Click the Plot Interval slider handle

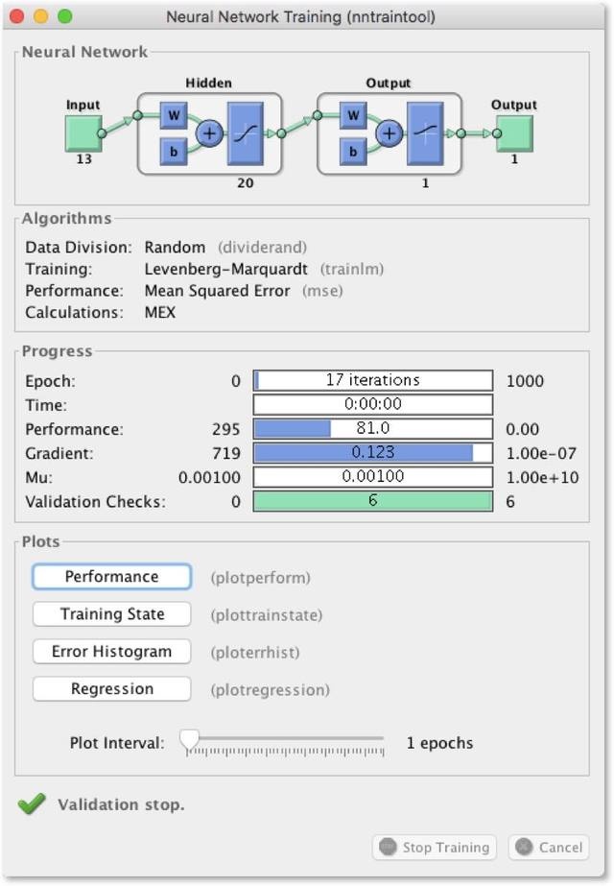(x=190, y=740)
